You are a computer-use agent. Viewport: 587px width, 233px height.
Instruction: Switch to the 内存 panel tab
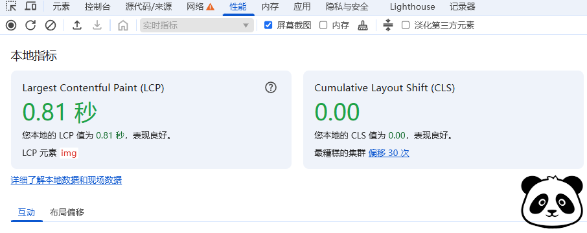point(270,6)
